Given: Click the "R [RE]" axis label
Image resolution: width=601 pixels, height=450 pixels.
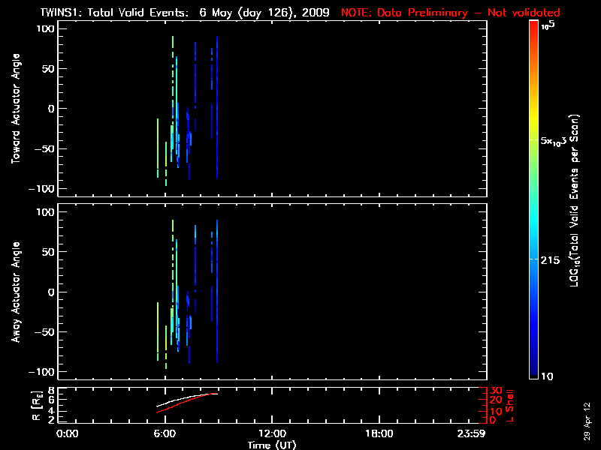Looking at the screenshot, I should 37,406.
